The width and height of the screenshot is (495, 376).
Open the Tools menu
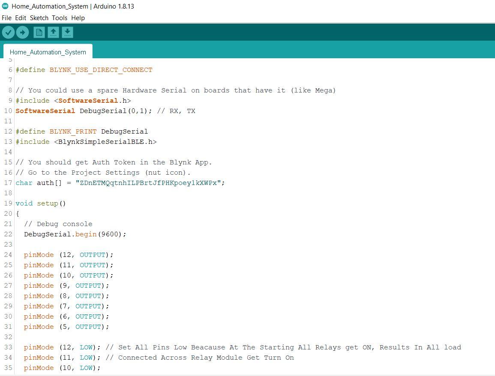point(60,18)
